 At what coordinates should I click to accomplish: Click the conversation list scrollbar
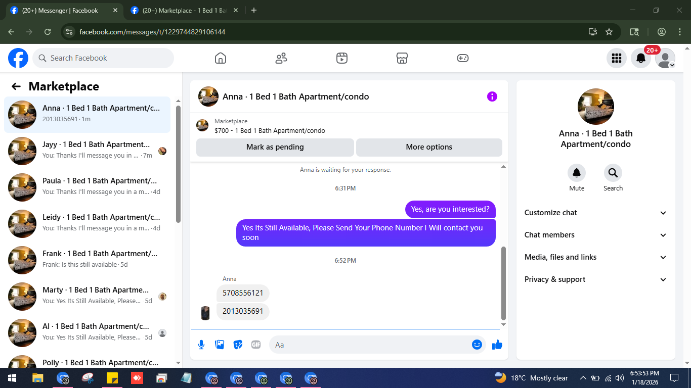pyautogui.click(x=178, y=164)
